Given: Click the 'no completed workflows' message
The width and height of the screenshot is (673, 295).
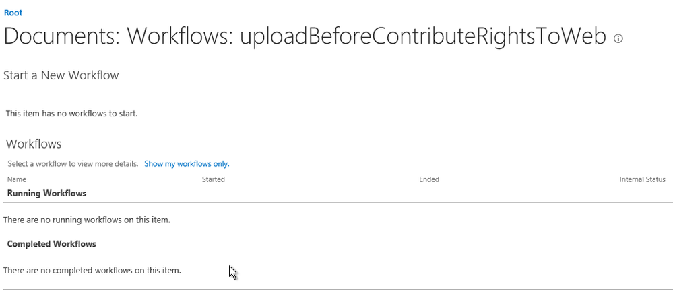Looking at the screenshot, I should point(92,270).
